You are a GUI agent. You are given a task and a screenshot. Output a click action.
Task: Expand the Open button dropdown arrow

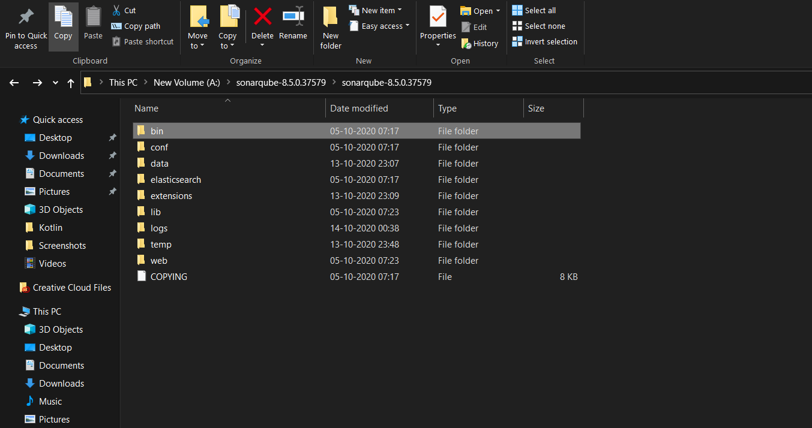(498, 11)
